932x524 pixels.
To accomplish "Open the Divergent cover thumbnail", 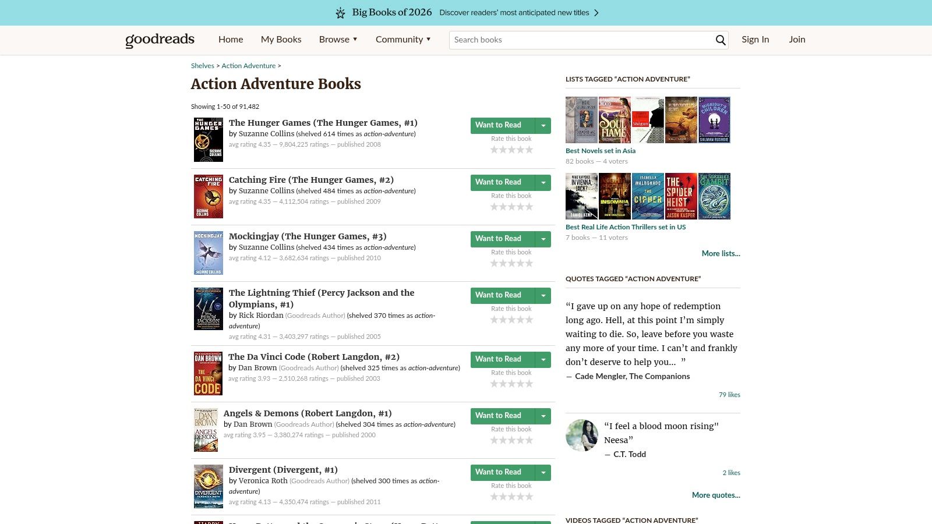I will coord(208,486).
